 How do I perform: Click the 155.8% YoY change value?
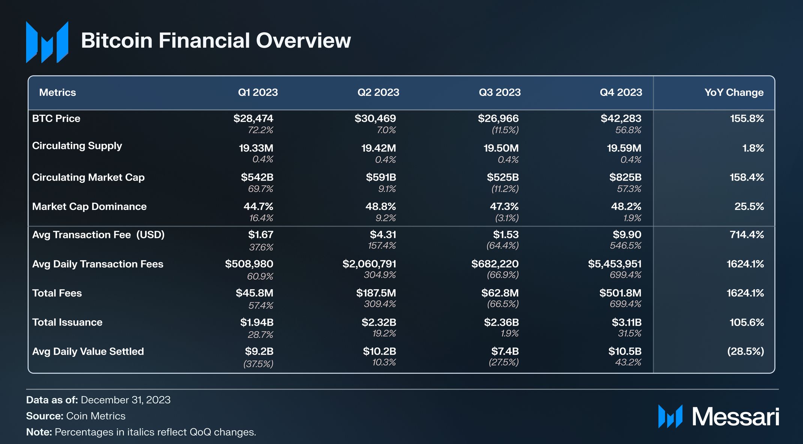click(747, 118)
